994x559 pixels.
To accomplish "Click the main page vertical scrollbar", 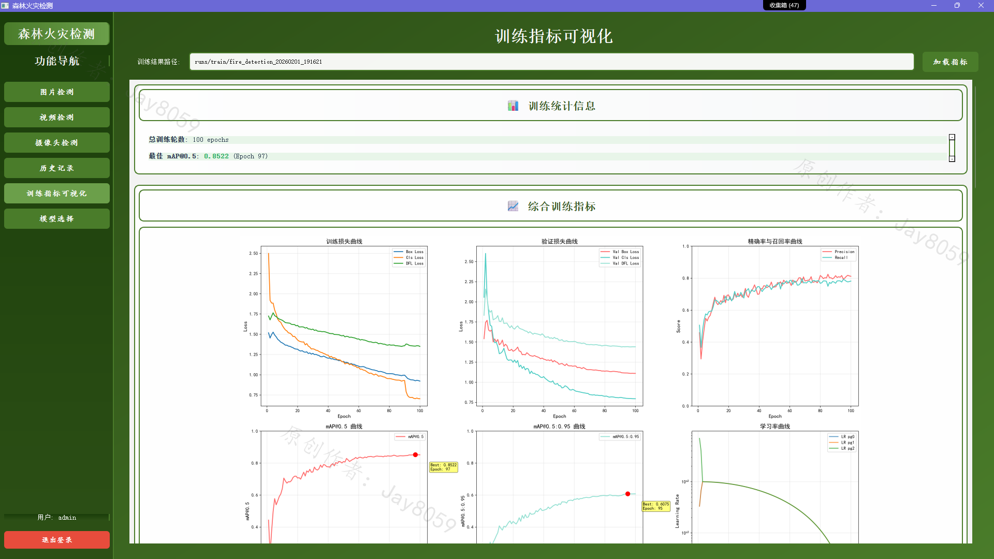I will coord(975,137).
